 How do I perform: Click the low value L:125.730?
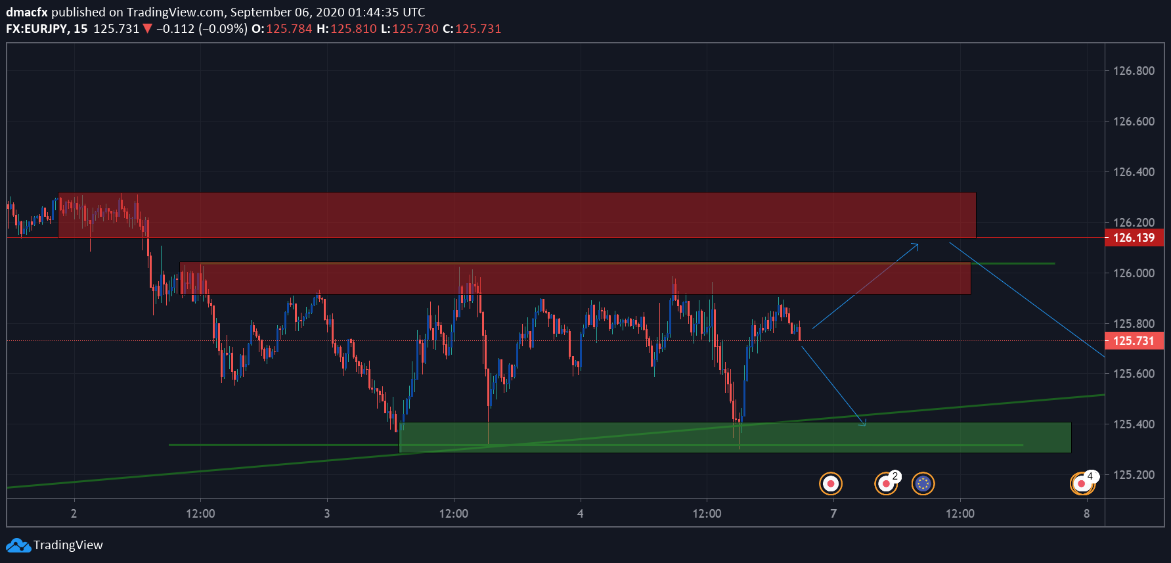click(x=410, y=29)
